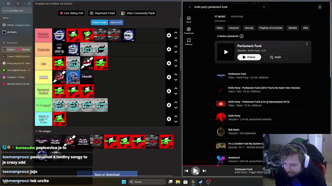Viewport: 332px width, 186px height.
Task: Seek on the song progress bar
Action: (223, 166)
